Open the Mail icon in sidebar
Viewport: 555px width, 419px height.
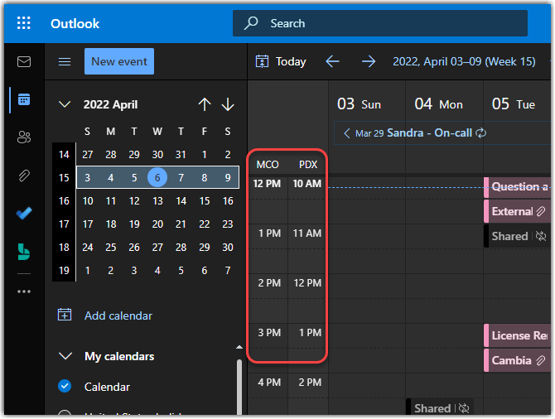tap(23, 62)
